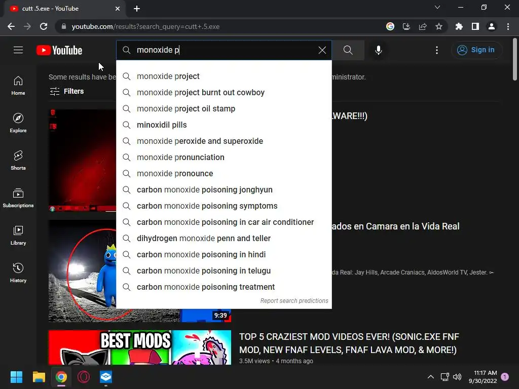The width and height of the screenshot is (519, 389).
Task: Toggle the Chrome side panel
Action: [475, 26]
